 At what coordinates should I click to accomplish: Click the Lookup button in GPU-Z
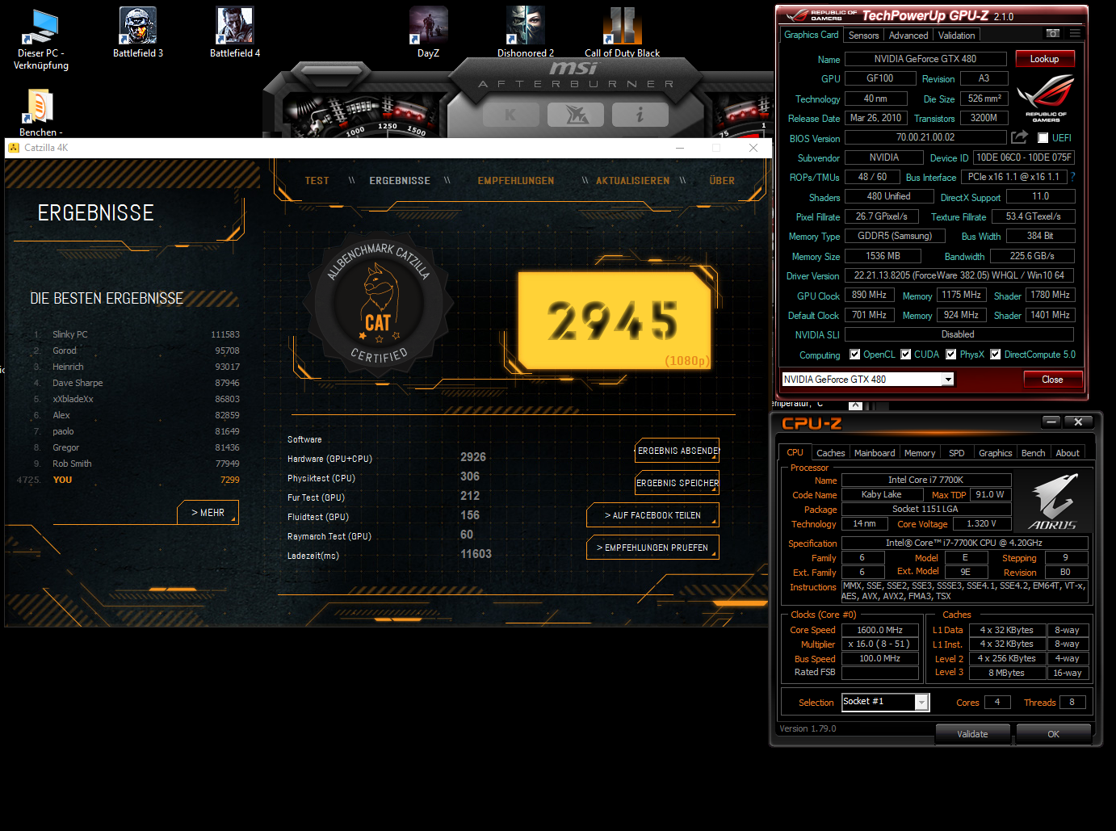click(1044, 59)
